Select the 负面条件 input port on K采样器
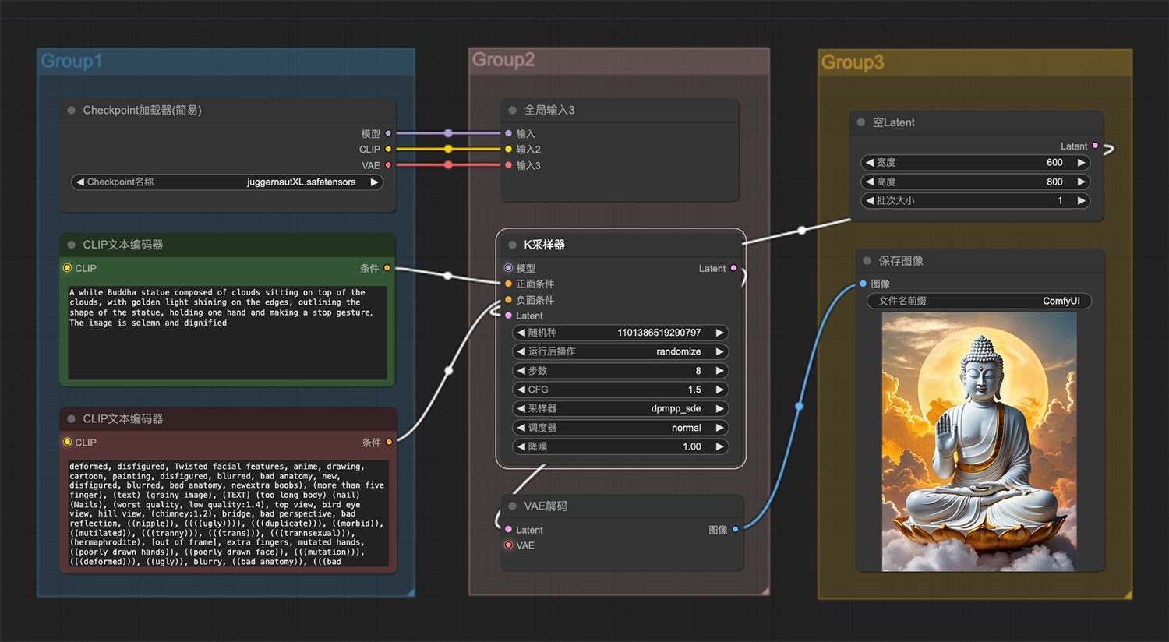 [509, 300]
